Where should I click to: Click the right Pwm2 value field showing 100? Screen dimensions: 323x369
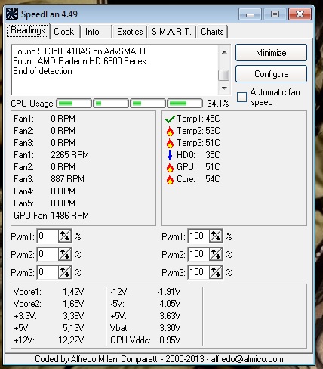click(198, 254)
